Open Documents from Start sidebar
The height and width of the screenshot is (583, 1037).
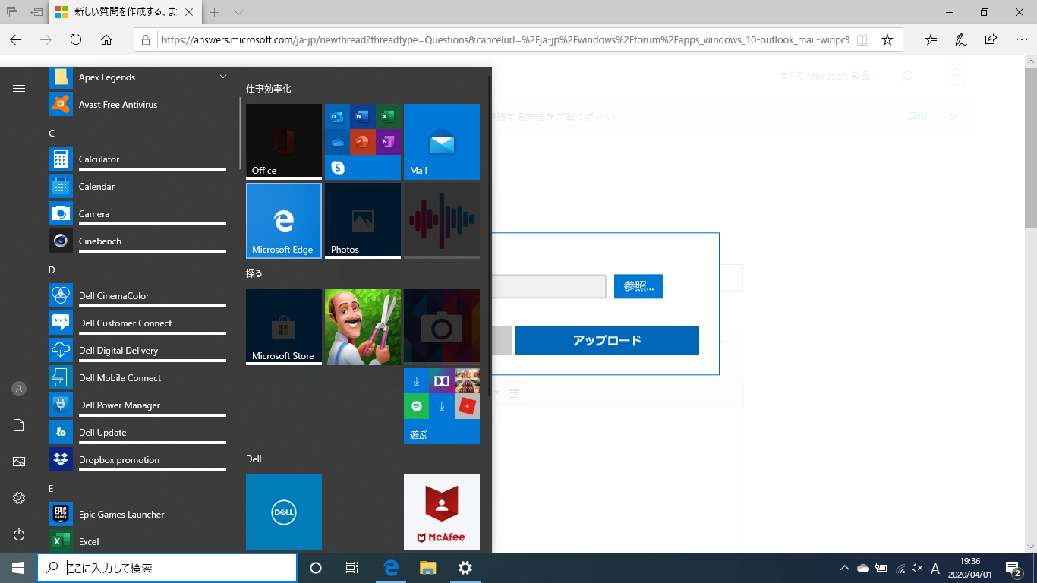19,425
